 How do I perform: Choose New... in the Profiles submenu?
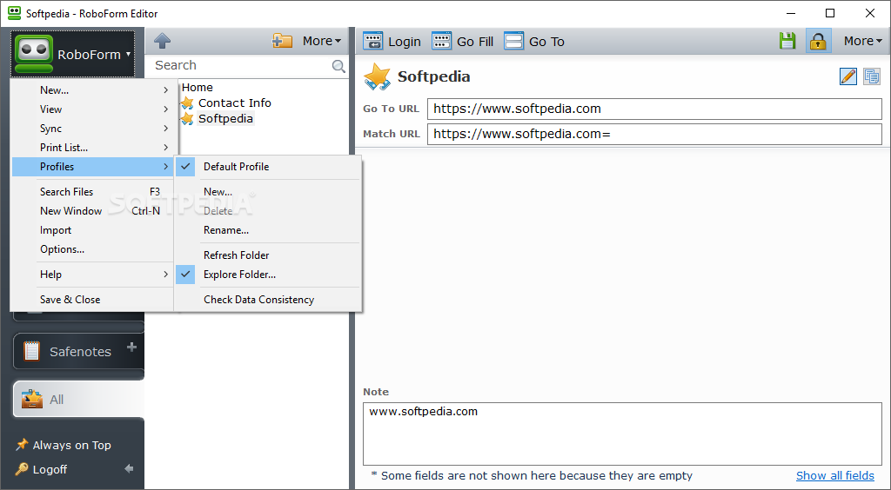click(x=268, y=192)
